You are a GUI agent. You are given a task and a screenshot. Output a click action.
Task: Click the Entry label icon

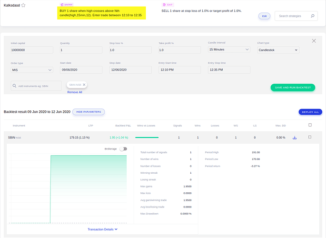coord(62,5)
